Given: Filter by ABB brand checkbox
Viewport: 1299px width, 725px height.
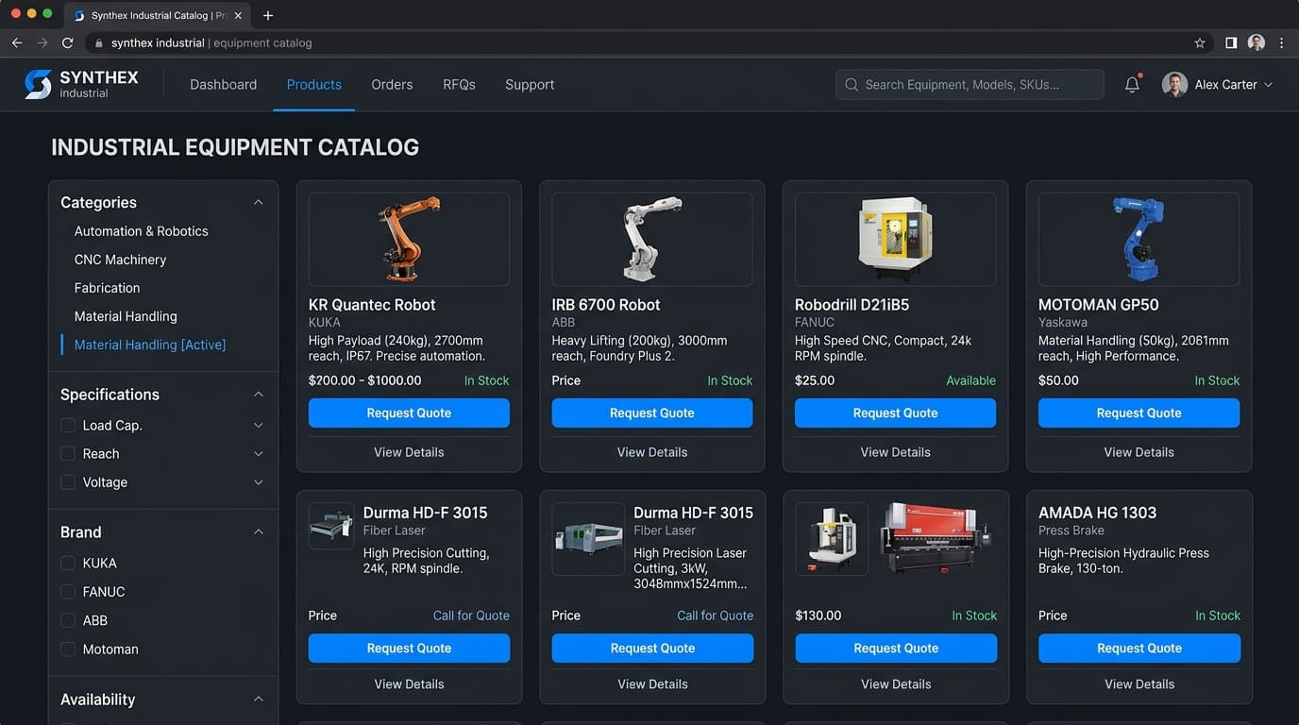Looking at the screenshot, I should [x=68, y=620].
